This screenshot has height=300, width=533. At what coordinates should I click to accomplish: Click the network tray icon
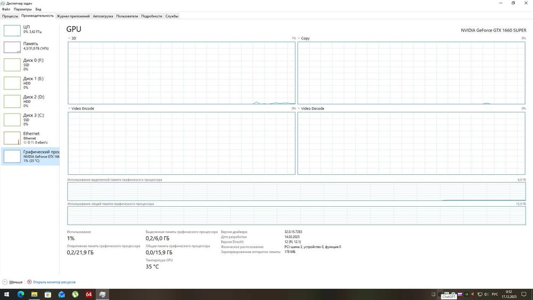pos(480,294)
